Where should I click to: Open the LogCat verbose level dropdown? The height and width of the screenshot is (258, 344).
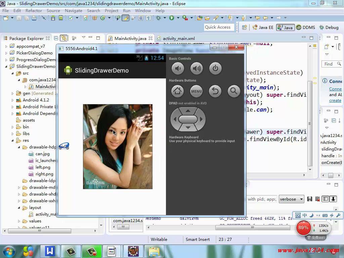click(291, 199)
